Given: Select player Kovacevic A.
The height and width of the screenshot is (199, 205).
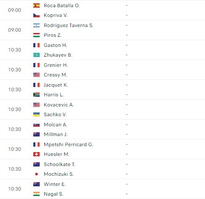Looking at the screenshot, I should tap(59, 105).
